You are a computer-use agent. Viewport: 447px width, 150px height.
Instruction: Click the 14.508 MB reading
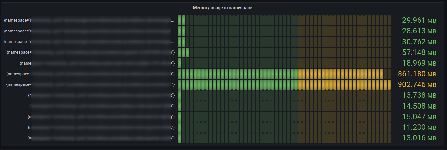(x=419, y=106)
